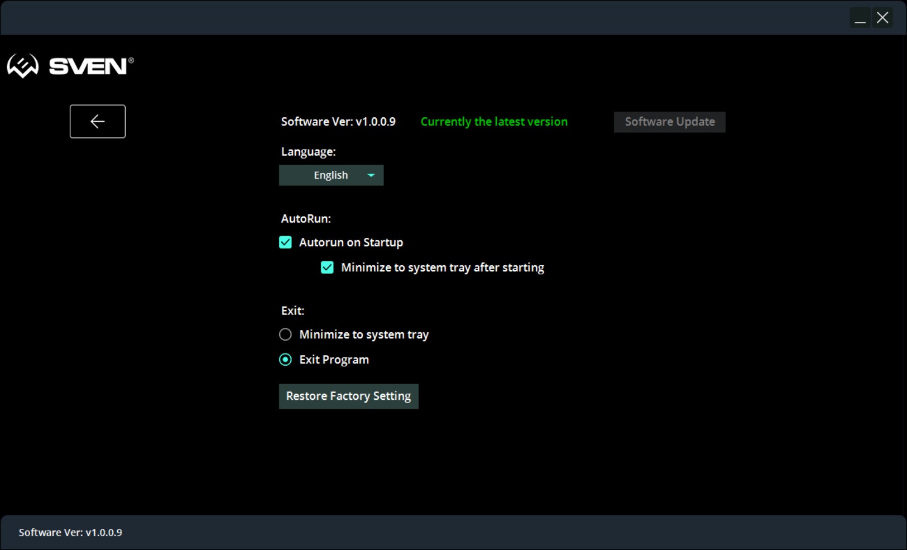The height and width of the screenshot is (550, 907).
Task: Click the empty top title bar
Action: coord(424,18)
